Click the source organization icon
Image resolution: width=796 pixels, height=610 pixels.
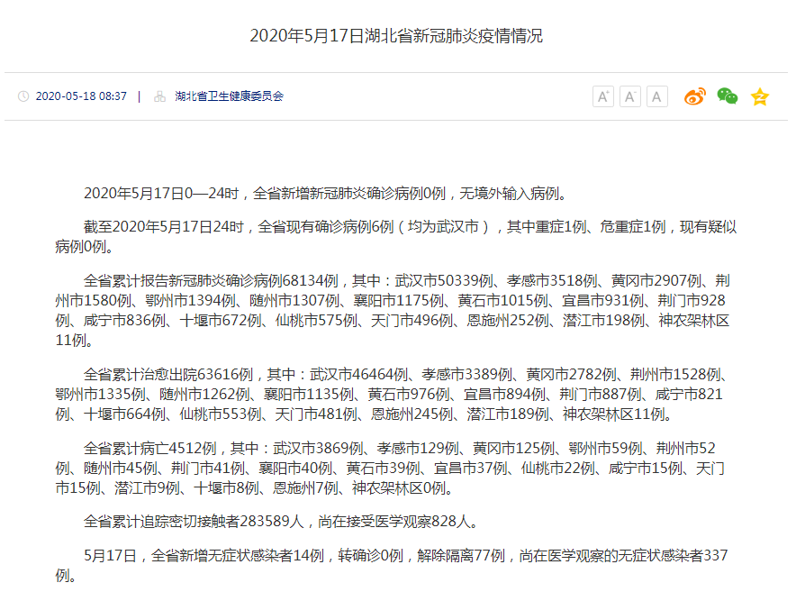click(160, 96)
